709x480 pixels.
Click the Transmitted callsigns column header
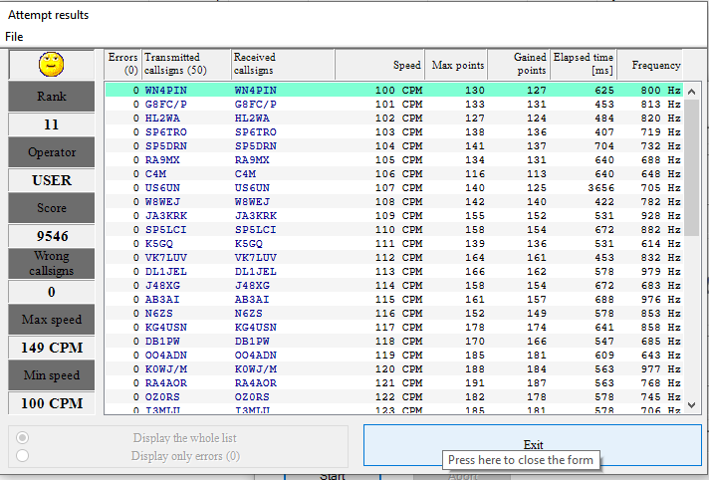(x=185, y=65)
